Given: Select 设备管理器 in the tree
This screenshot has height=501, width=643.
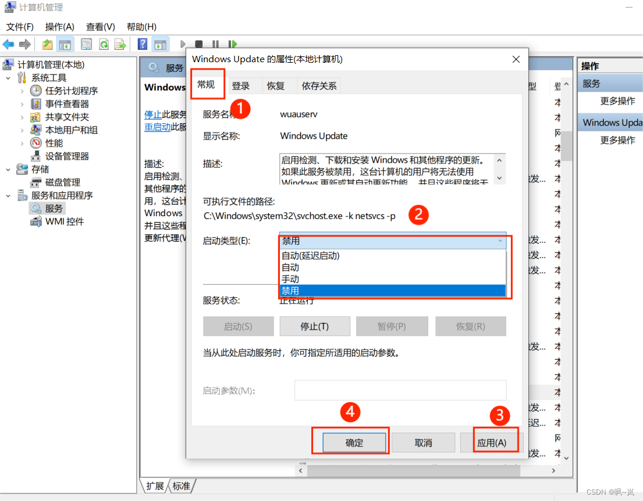Looking at the screenshot, I should click(67, 156).
